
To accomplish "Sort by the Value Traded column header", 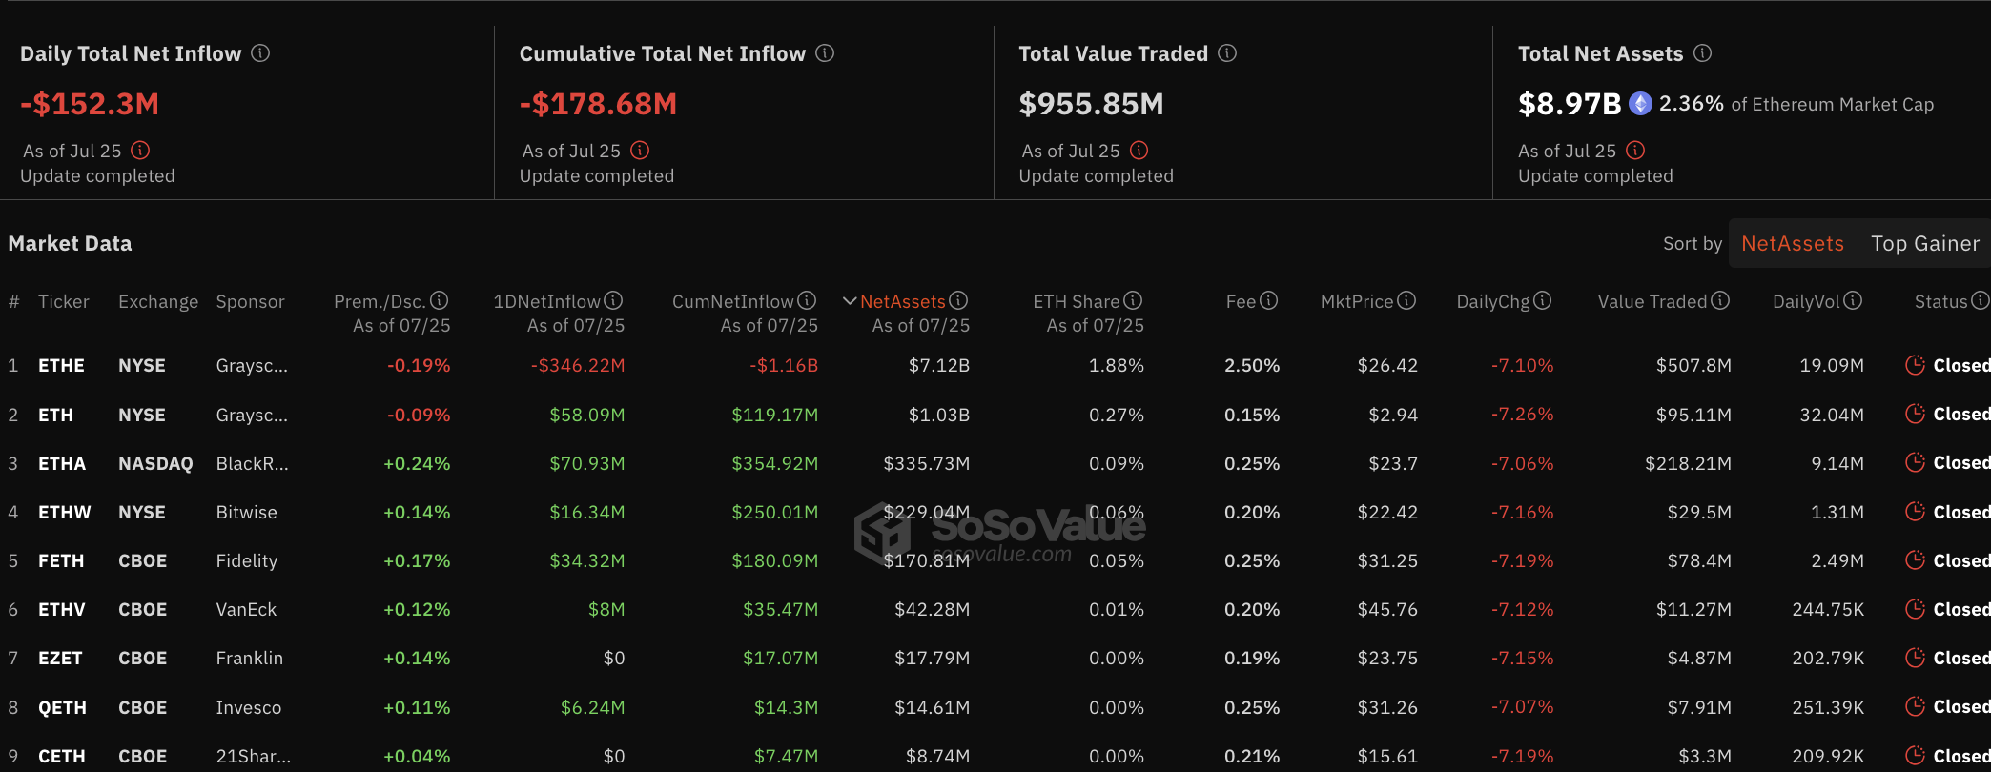I will tap(1652, 301).
